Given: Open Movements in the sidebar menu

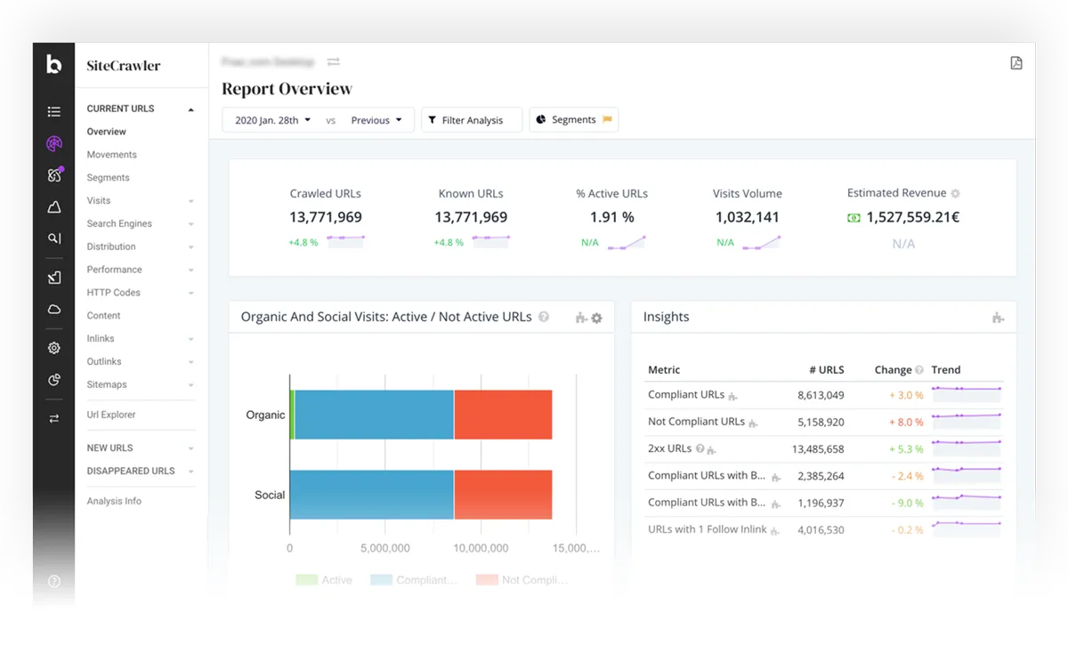Looking at the screenshot, I should (x=112, y=155).
